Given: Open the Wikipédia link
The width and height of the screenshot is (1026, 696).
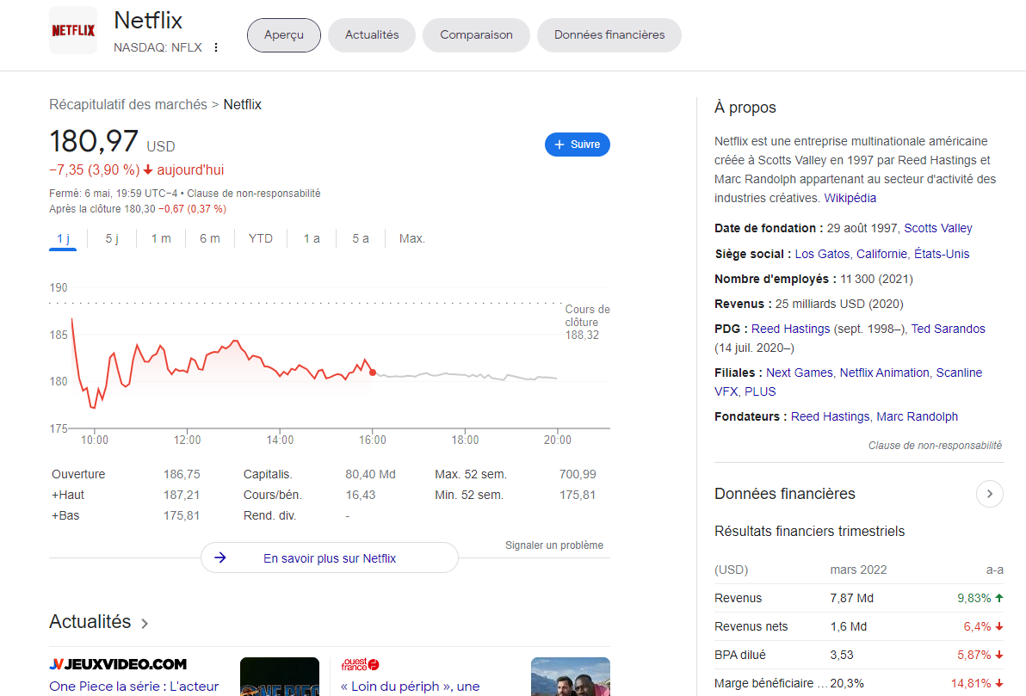Looking at the screenshot, I should click(850, 198).
